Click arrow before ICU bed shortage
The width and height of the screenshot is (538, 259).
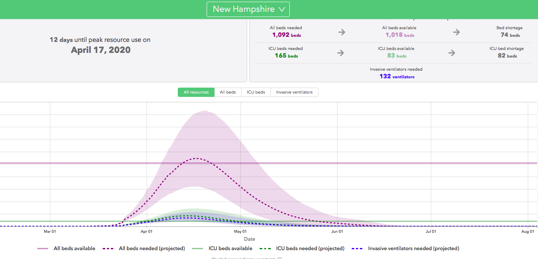(x=452, y=53)
